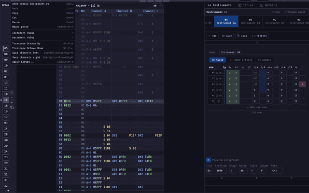The height and width of the screenshot is (193, 309).
Task: Select order position 16 in the order list
Action: tap(6, 106)
